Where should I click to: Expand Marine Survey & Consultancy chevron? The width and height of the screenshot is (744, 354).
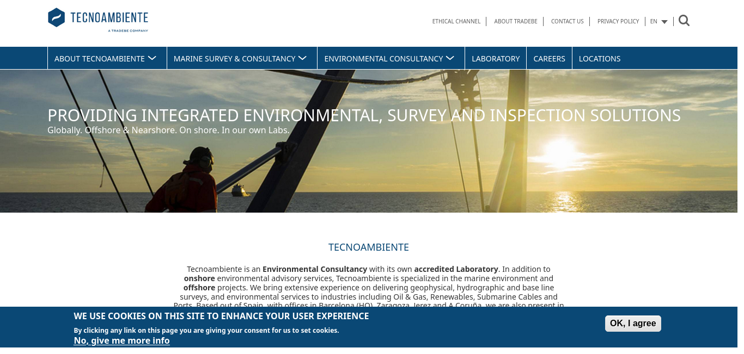coord(302,58)
